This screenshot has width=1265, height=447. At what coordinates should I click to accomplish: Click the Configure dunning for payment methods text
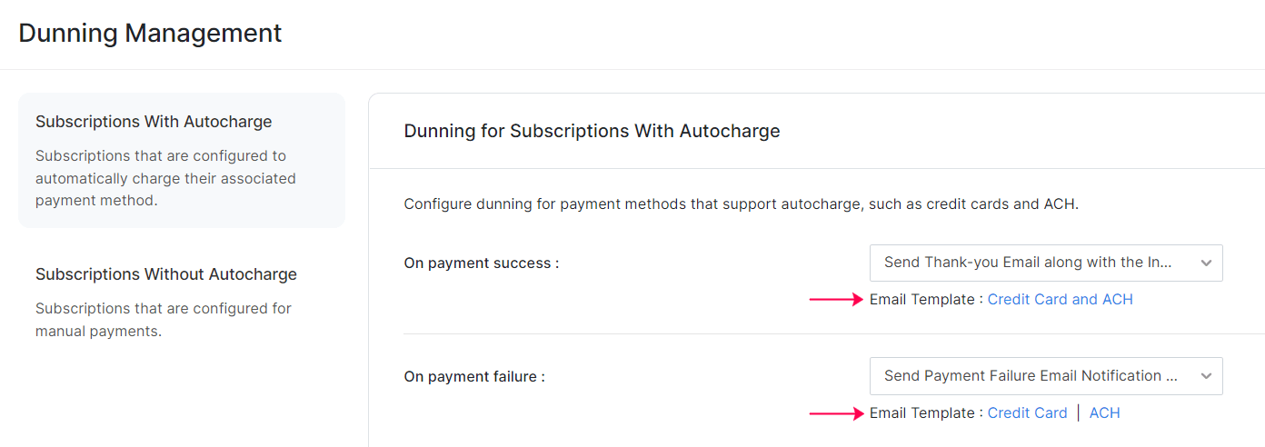click(741, 204)
